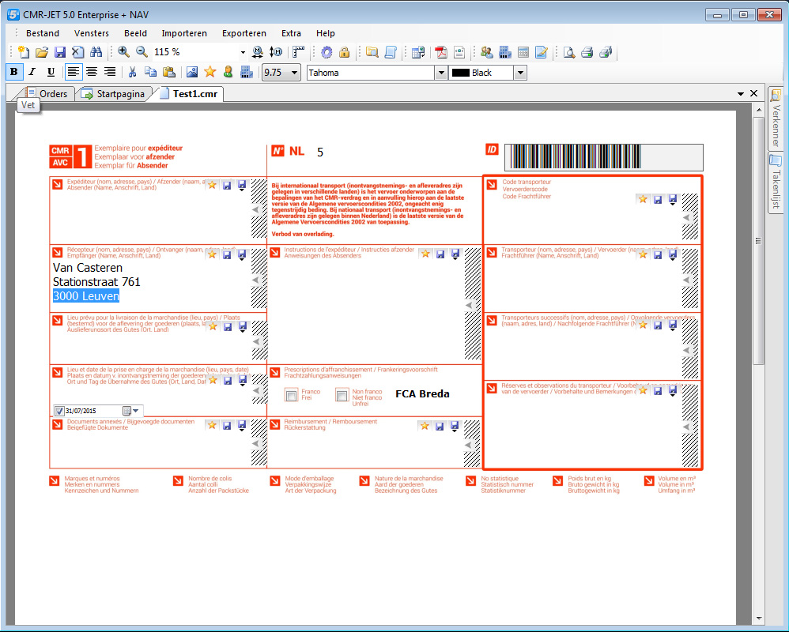Click the Save floppy disk icon
789x632 pixels.
pos(60,52)
